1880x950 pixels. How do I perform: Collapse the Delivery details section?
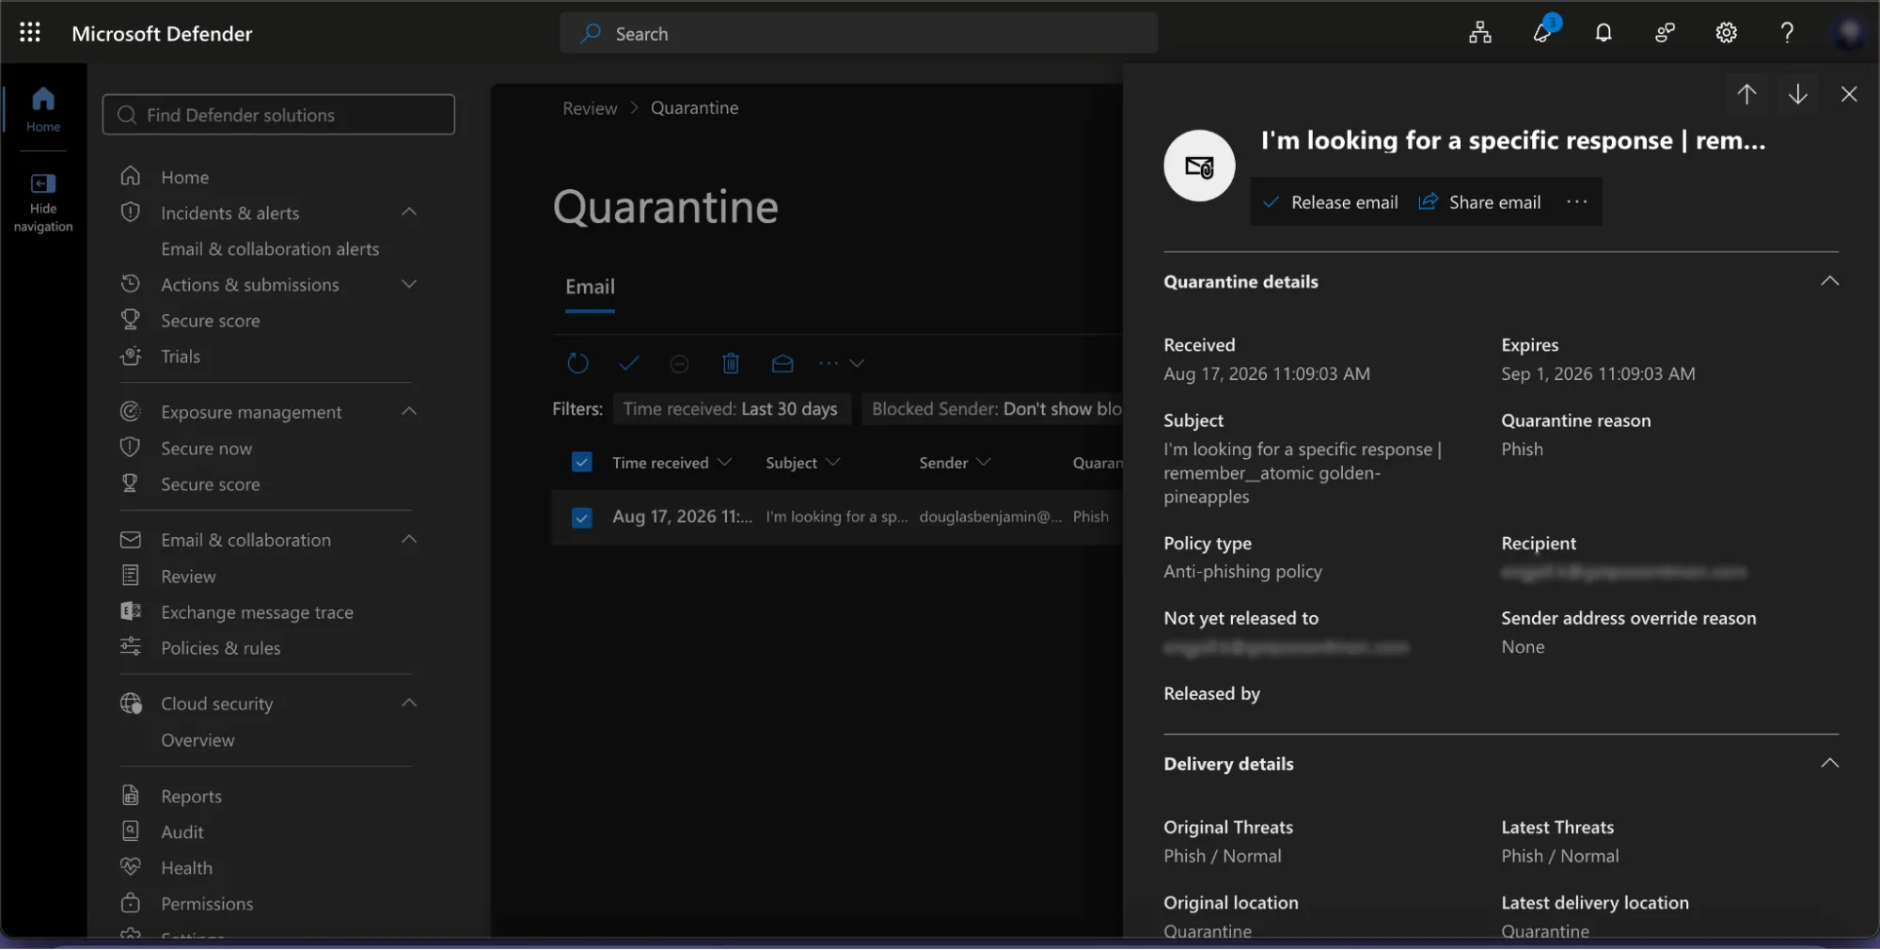pos(1829,763)
